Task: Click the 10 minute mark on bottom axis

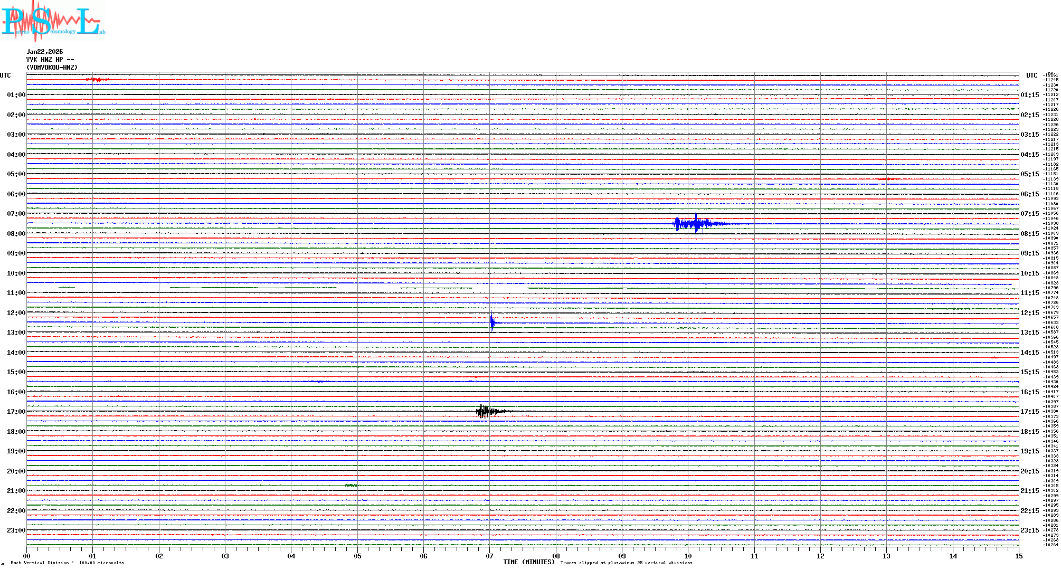Action: 688,556
